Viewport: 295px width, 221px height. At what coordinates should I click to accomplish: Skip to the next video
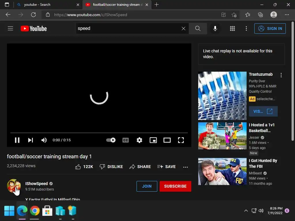[31, 140]
